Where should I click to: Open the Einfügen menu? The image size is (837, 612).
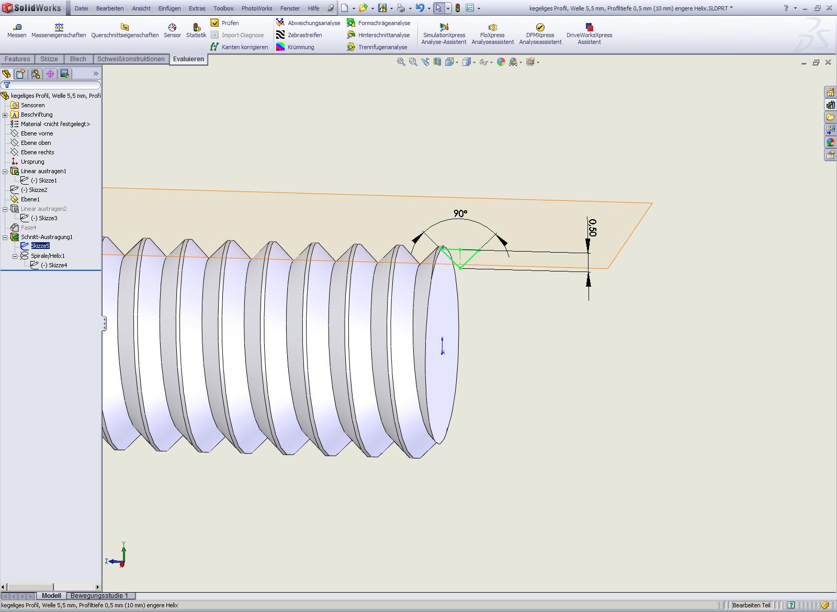[x=169, y=8]
